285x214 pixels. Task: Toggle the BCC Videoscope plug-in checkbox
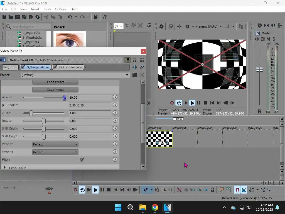[x=55, y=67]
